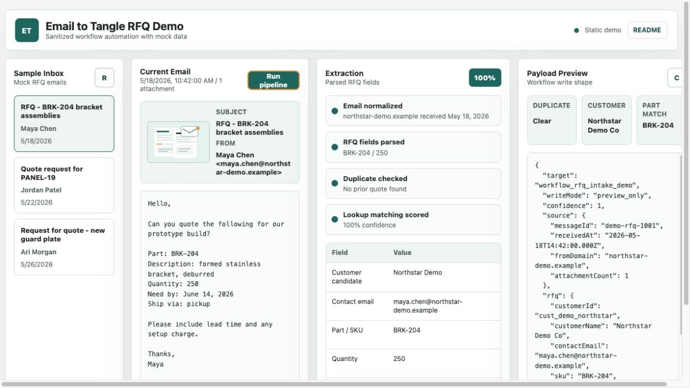Open the README button
Viewport: 690px width, 388px height.
[x=647, y=30]
